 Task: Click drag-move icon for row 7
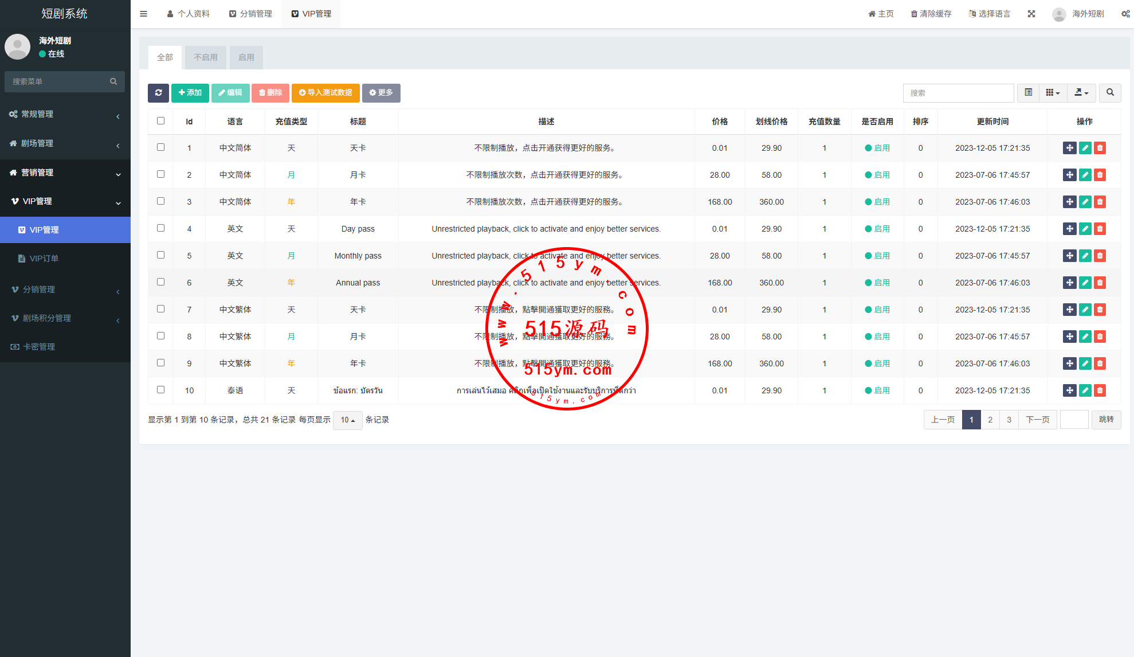(1069, 310)
